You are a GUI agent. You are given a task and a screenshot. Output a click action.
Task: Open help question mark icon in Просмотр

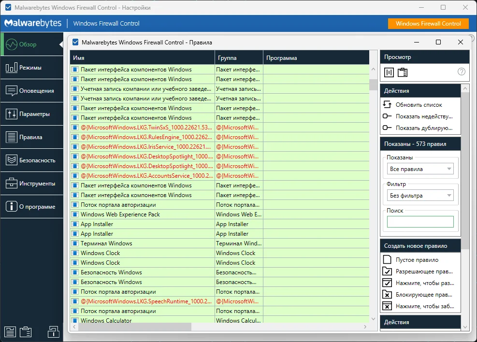(x=461, y=72)
